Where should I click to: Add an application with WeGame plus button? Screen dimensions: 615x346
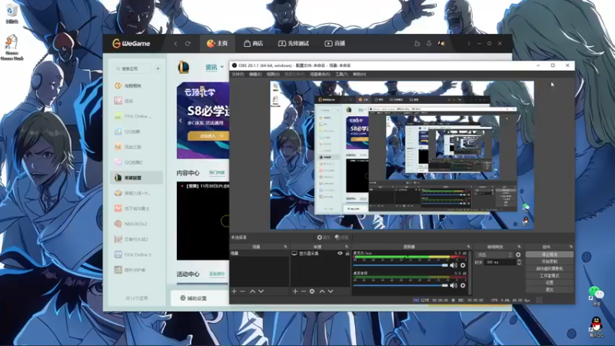pyautogui.click(x=158, y=68)
